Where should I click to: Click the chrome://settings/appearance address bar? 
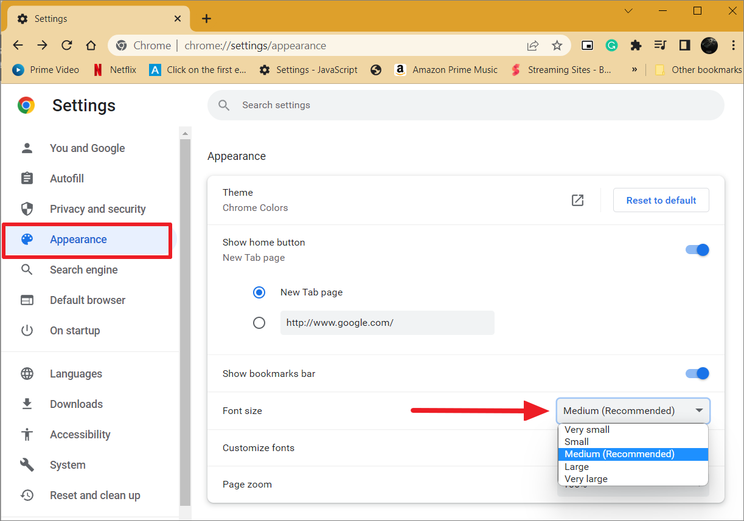[x=341, y=46]
